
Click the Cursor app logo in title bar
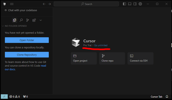[4, 4]
